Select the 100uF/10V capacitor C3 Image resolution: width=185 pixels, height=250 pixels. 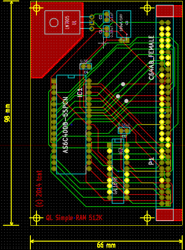click(124, 24)
